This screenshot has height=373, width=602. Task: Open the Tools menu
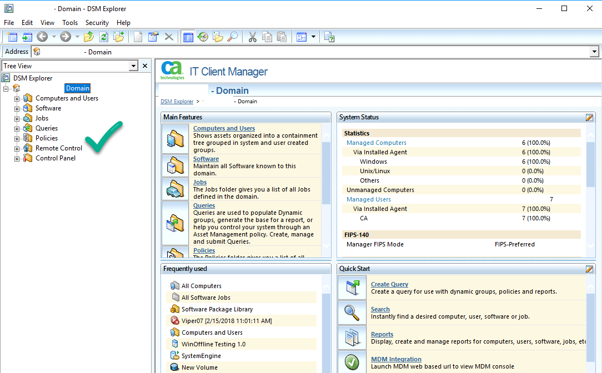click(x=70, y=23)
